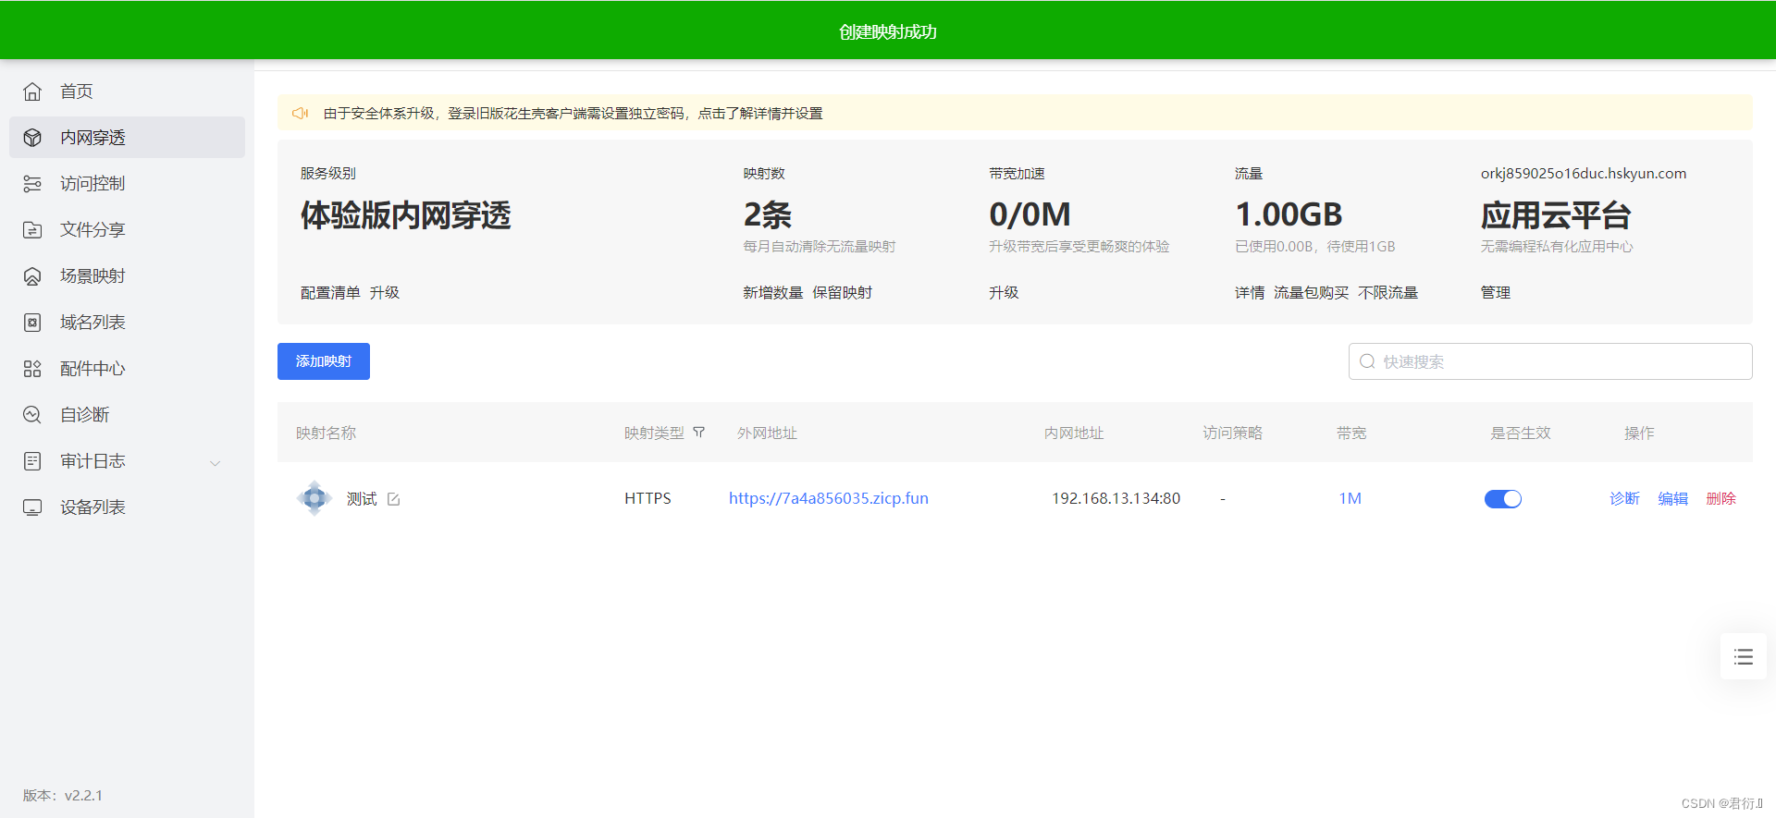
Task: Click 诊断 for the 测试 mapping
Action: pos(1624,498)
